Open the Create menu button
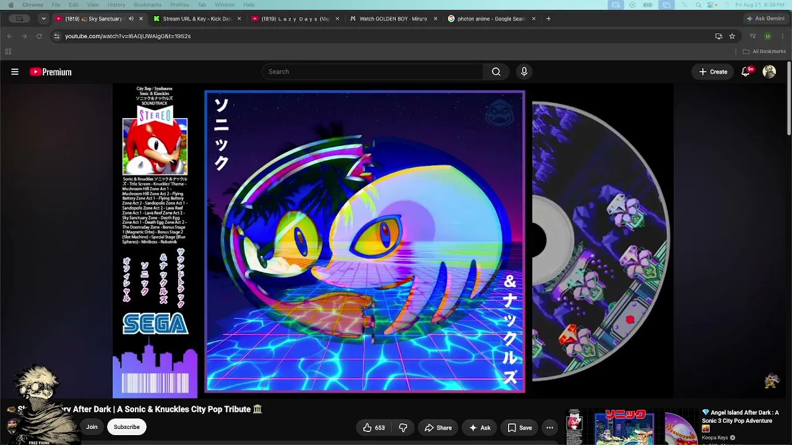The width and height of the screenshot is (792, 445). point(713,72)
